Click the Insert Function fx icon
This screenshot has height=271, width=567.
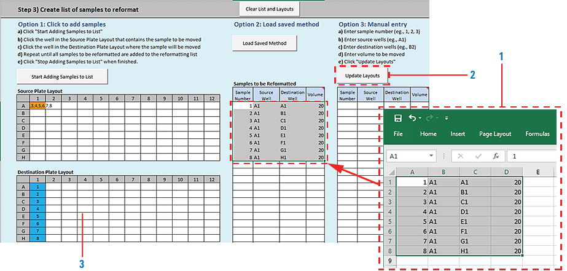(495, 156)
